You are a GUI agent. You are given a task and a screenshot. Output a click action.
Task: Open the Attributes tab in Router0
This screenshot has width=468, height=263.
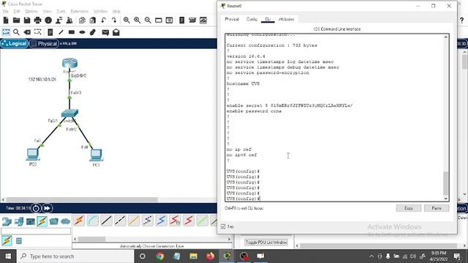[286, 19]
